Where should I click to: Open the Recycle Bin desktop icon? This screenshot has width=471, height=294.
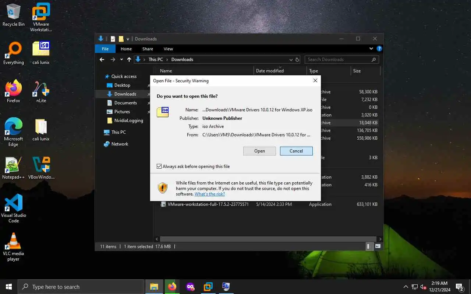click(14, 15)
